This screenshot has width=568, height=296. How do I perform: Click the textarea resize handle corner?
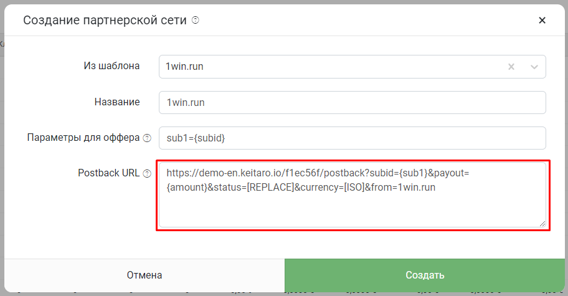coord(542,224)
